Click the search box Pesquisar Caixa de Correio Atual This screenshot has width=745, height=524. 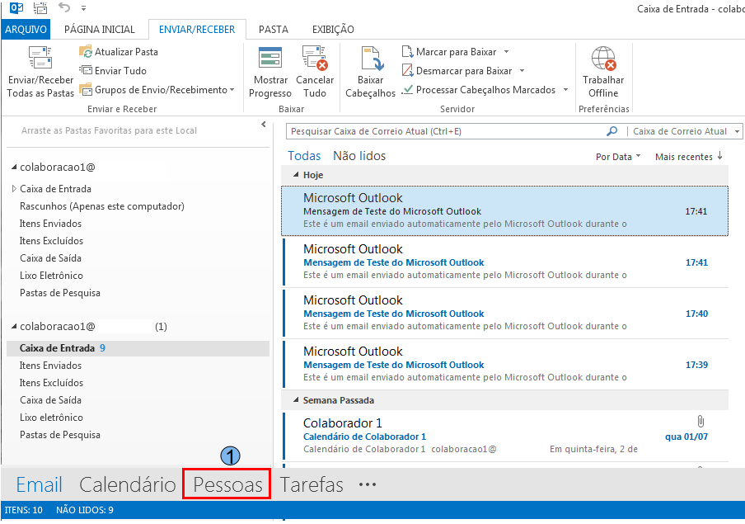445,131
